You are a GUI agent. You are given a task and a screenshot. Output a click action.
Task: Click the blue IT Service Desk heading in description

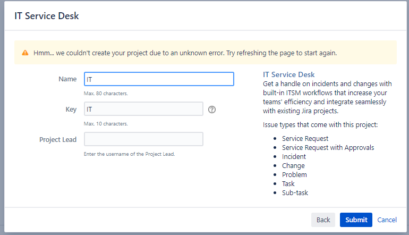coord(289,74)
